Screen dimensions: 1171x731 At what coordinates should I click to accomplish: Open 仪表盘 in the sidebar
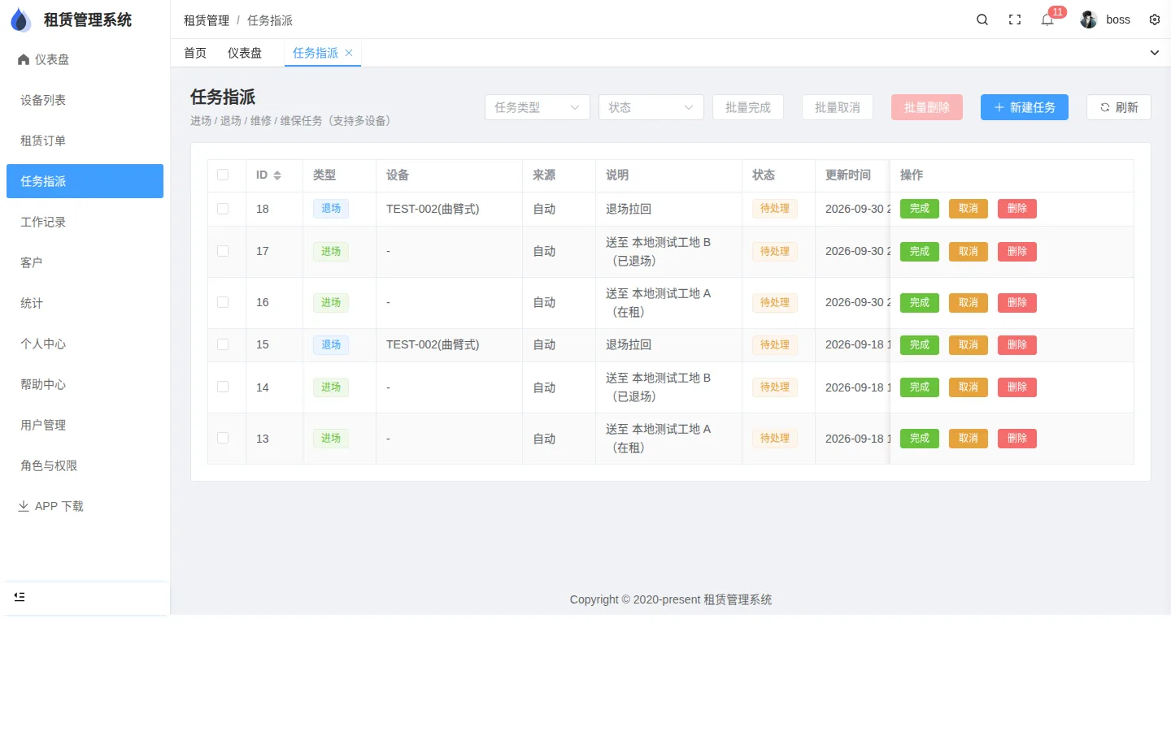[85, 59]
